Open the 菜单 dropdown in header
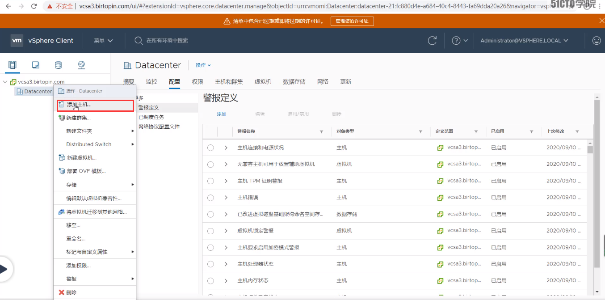Screen dimensions: 605x300 click(103, 41)
